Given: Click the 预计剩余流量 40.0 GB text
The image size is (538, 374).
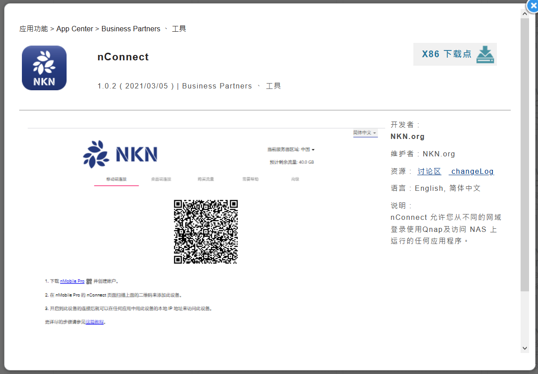Looking at the screenshot, I should tap(292, 162).
